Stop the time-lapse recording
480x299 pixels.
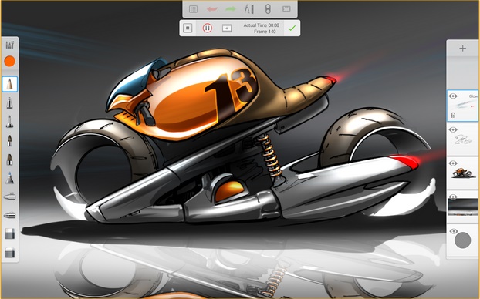(x=188, y=28)
